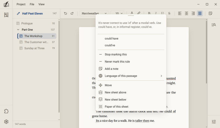The height and width of the screenshot is (128, 220).
Task: Select Never mark this rule
Action: [x=131, y=62]
